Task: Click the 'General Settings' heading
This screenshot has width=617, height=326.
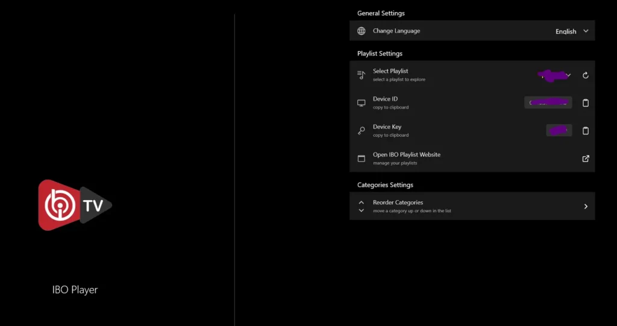Action: pyautogui.click(x=381, y=13)
